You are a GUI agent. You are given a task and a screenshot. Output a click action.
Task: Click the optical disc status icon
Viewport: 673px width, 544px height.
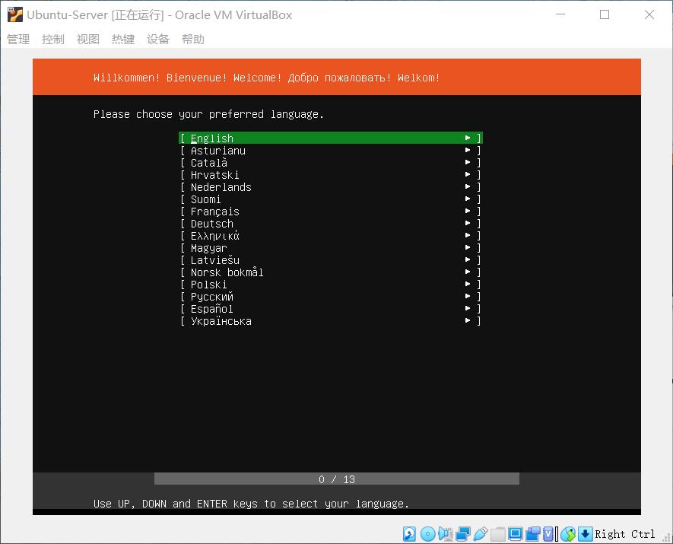point(427,534)
